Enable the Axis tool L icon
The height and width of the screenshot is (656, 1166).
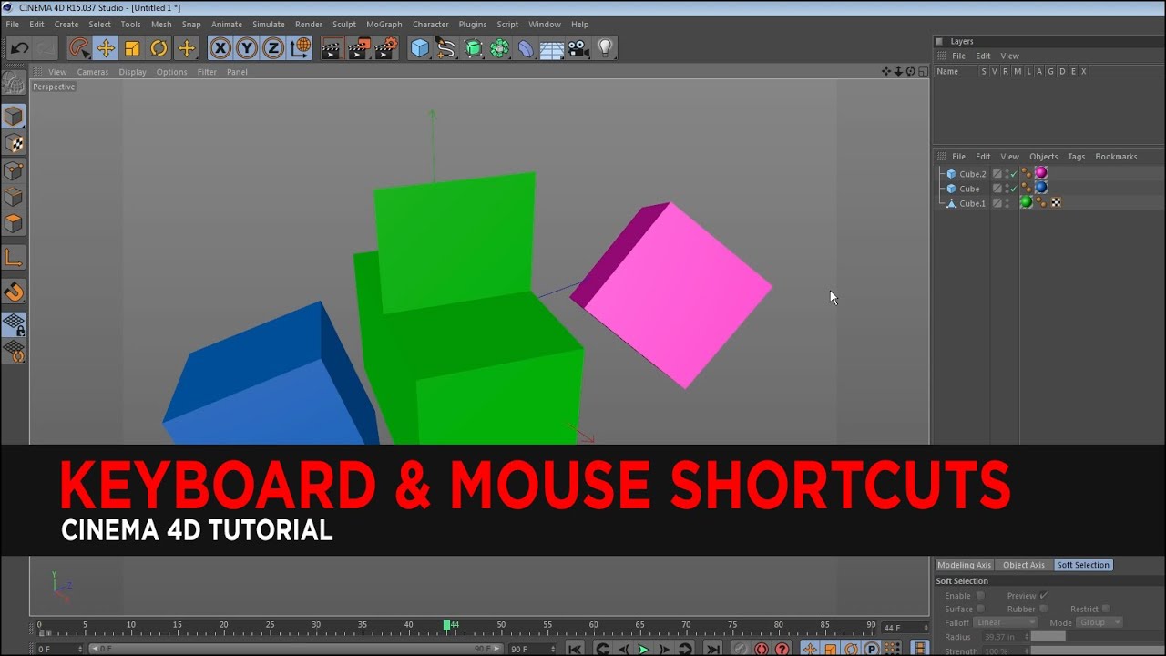[14, 258]
